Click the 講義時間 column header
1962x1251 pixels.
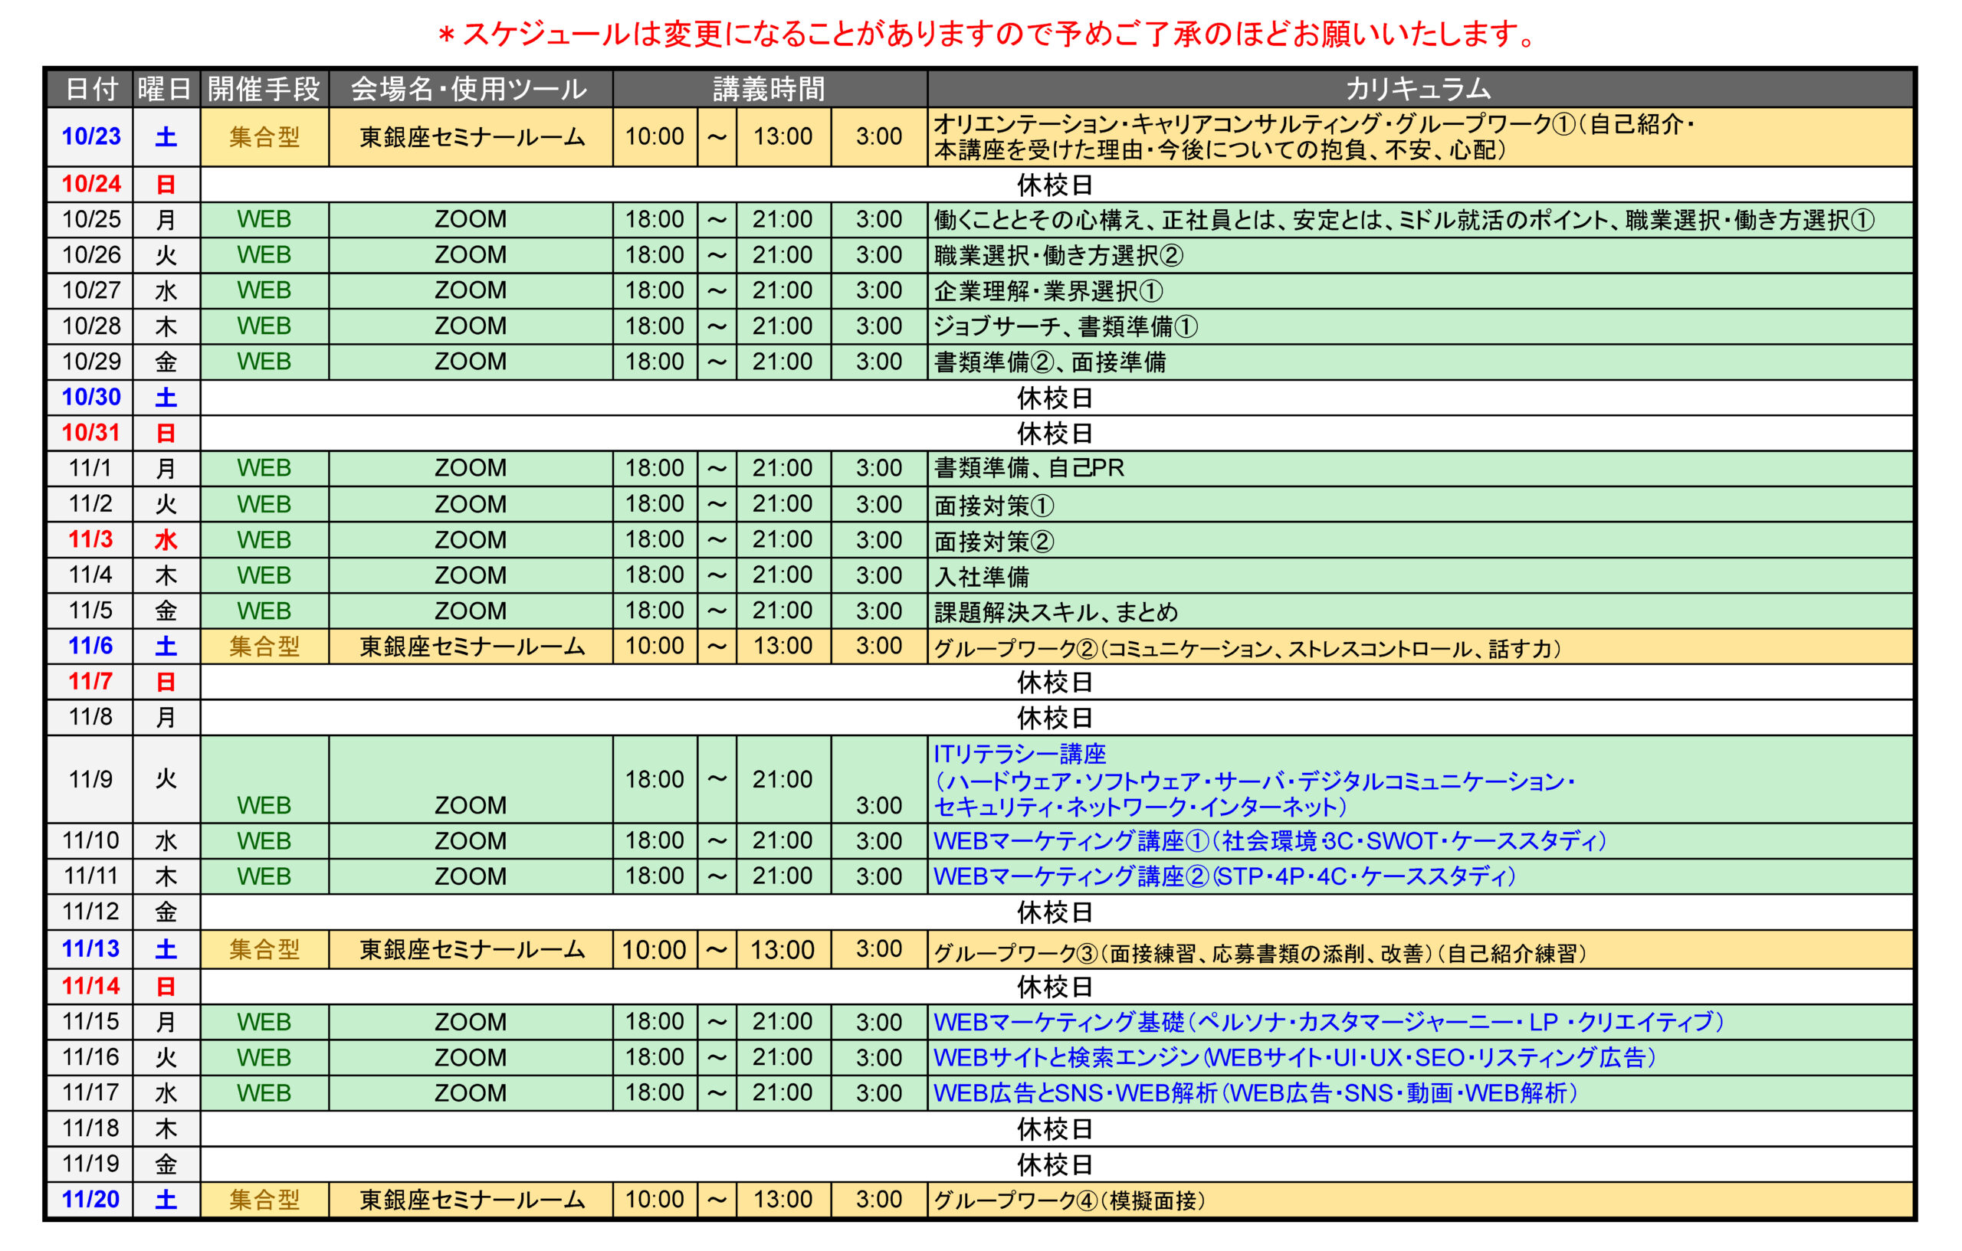(770, 89)
